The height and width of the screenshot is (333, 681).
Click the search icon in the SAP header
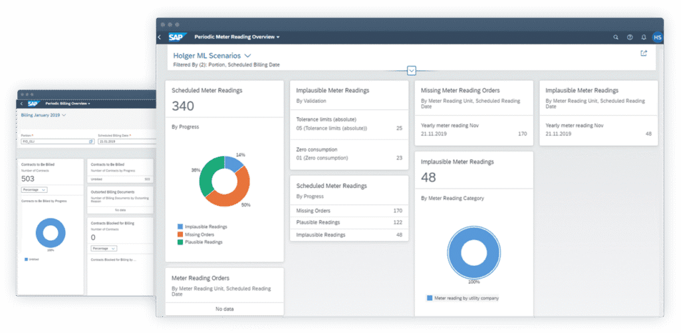[x=616, y=37]
